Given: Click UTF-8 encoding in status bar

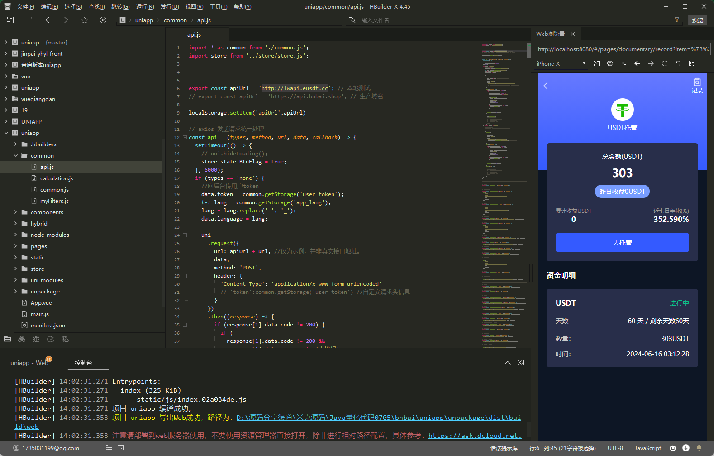Looking at the screenshot, I should [x=615, y=448].
